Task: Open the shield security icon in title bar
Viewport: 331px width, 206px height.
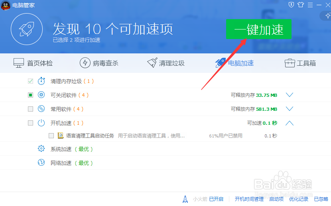Action: pyautogui.click(x=291, y=5)
